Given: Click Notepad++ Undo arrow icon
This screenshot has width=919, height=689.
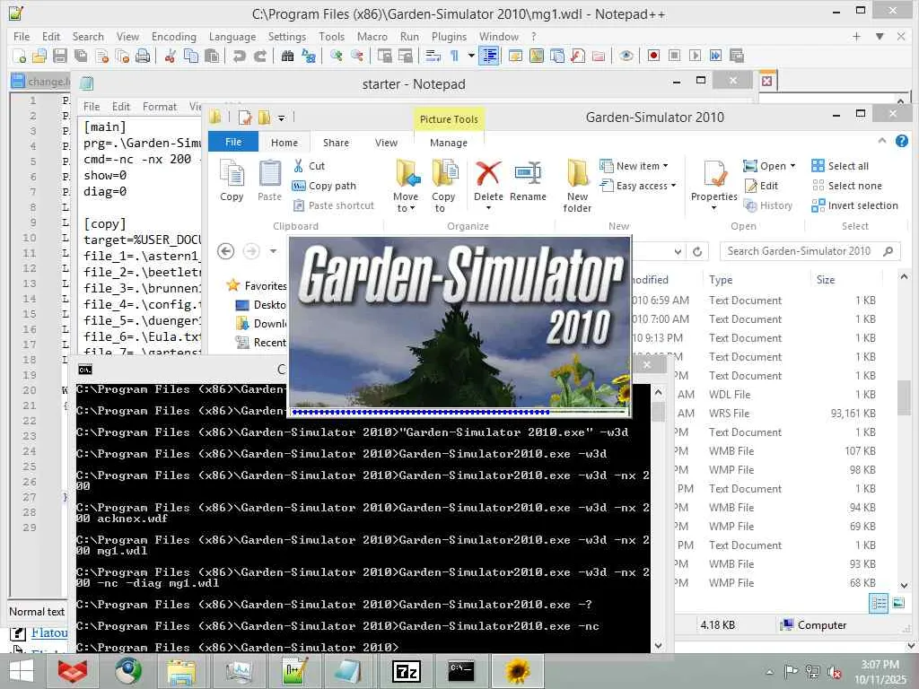Looking at the screenshot, I should pyautogui.click(x=239, y=56).
